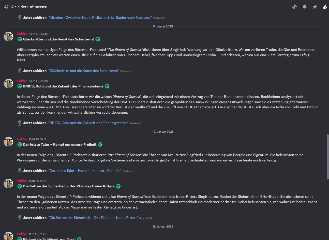The height and width of the screenshot is (240, 329).
Task: Click microphone icon beside the Glücksritter listen link
Action: point(20,71)
